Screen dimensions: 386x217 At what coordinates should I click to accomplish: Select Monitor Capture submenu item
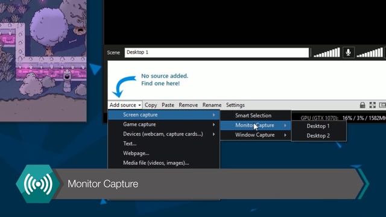[256, 125]
